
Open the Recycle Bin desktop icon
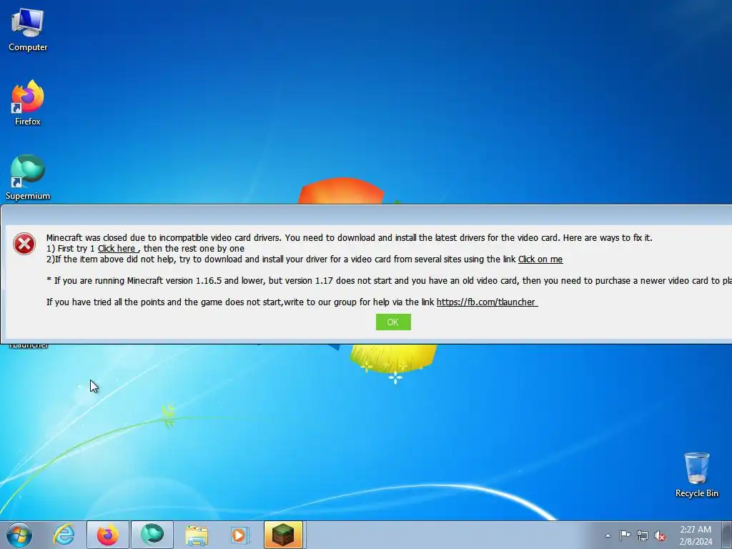696,475
